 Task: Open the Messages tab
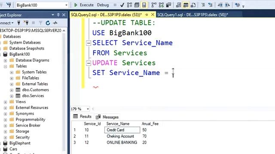[x=107, y=117]
